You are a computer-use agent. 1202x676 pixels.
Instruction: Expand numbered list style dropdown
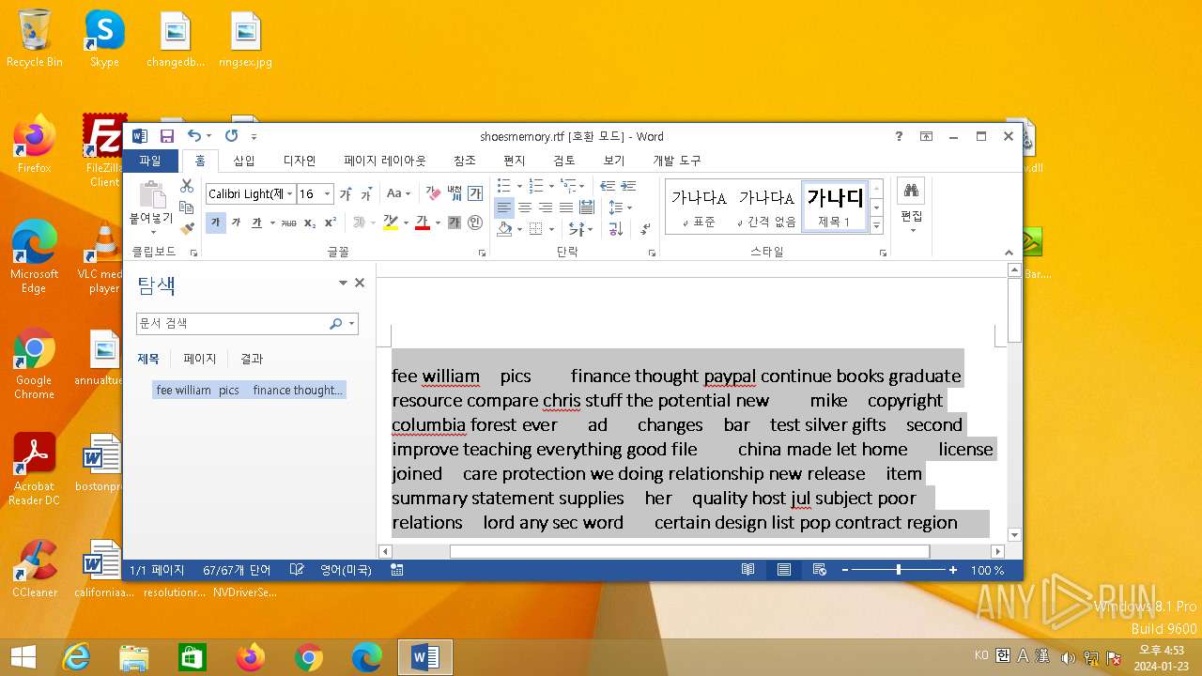click(551, 186)
